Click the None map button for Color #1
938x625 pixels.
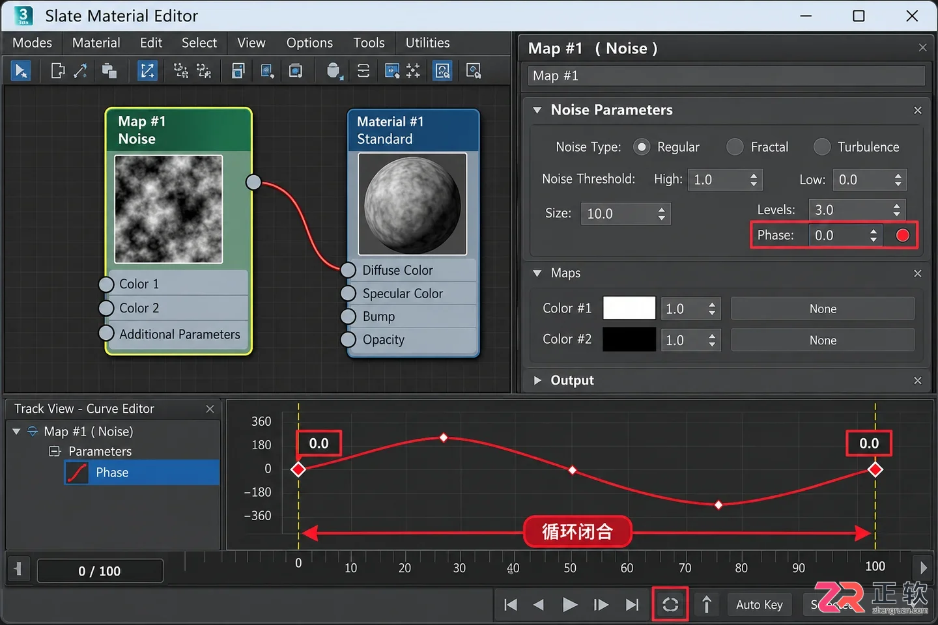823,309
